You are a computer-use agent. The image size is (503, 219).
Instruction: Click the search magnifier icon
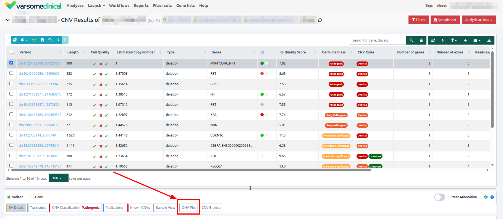coord(411,40)
